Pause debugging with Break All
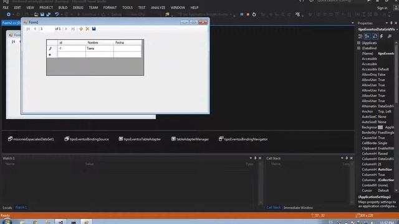Viewport: 399px width, 224px height. 242,14
